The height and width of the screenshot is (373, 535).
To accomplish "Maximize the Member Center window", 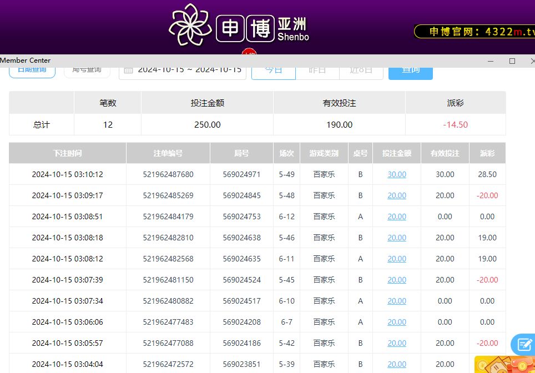I will 512,61.
